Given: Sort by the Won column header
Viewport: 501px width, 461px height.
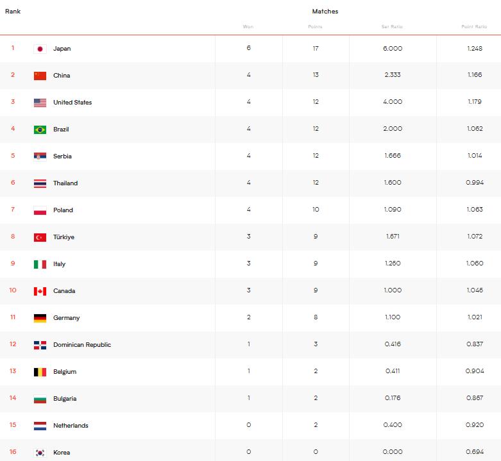Looking at the screenshot, I should 248,27.
